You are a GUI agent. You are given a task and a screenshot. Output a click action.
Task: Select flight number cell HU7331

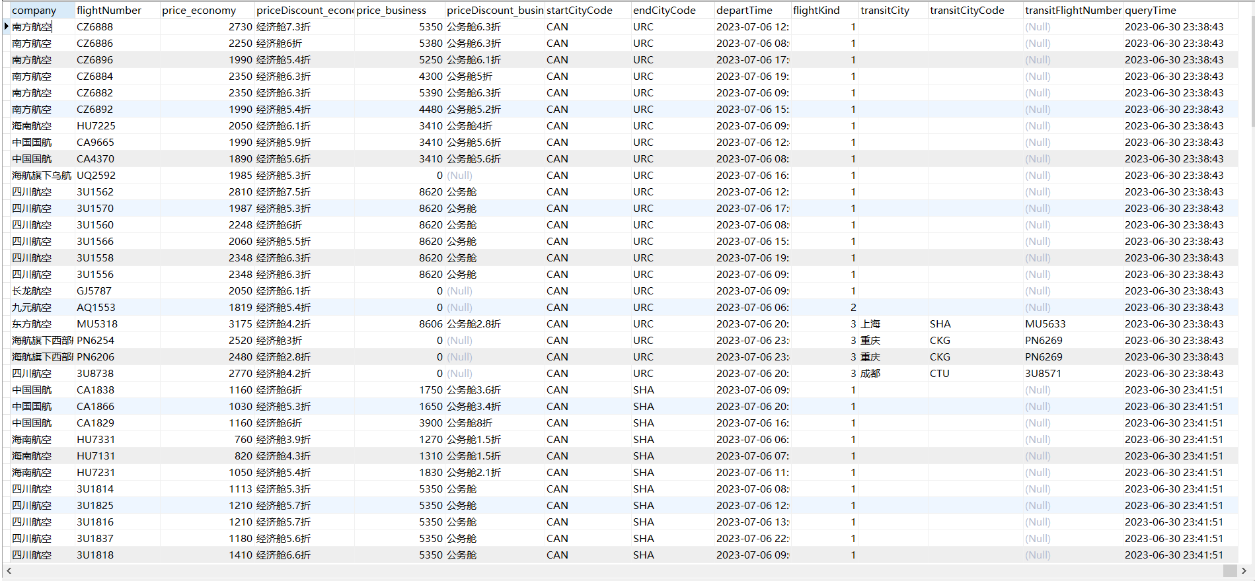click(117, 439)
